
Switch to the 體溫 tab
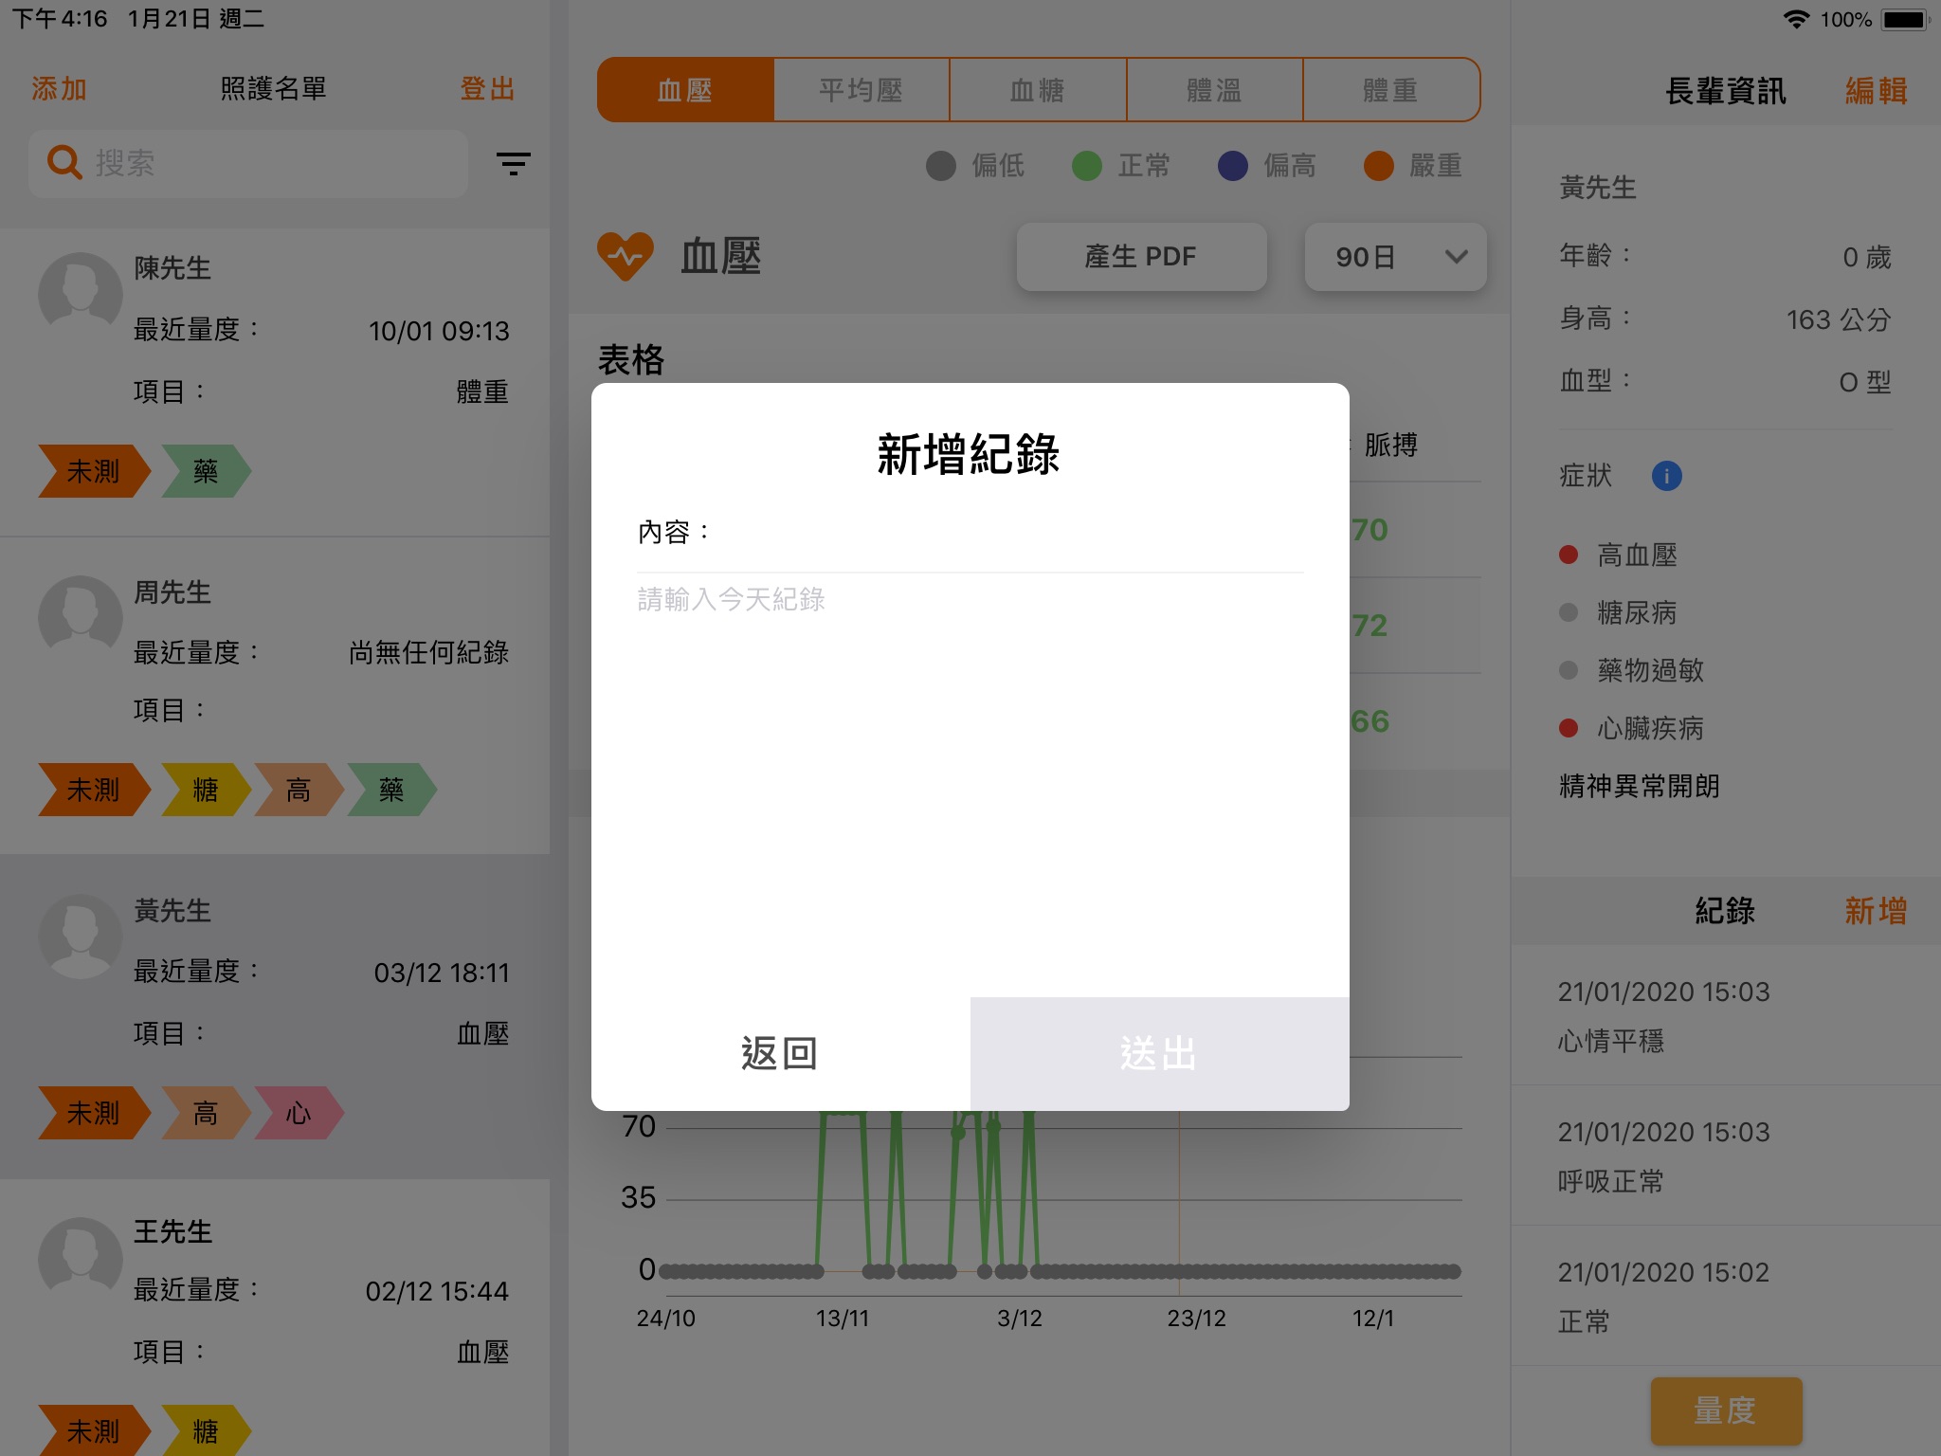(1214, 90)
